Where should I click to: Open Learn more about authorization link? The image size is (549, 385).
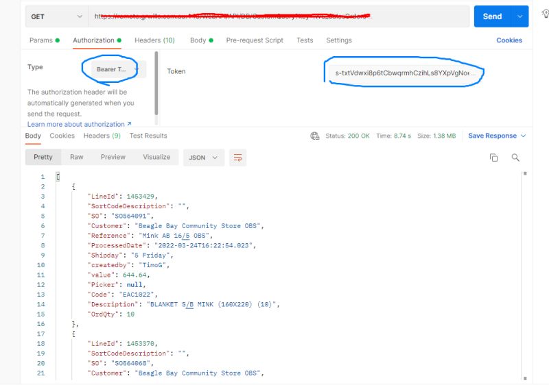click(79, 125)
